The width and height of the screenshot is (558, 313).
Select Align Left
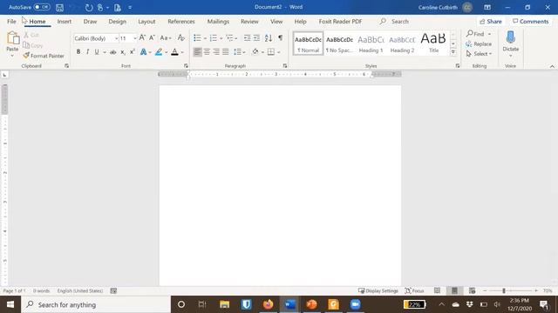pos(197,52)
